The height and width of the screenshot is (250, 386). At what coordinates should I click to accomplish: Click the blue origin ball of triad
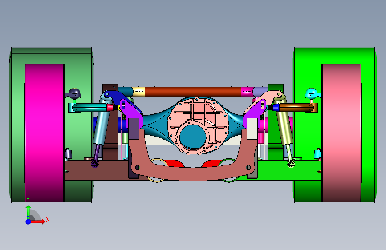[x=28, y=222]
